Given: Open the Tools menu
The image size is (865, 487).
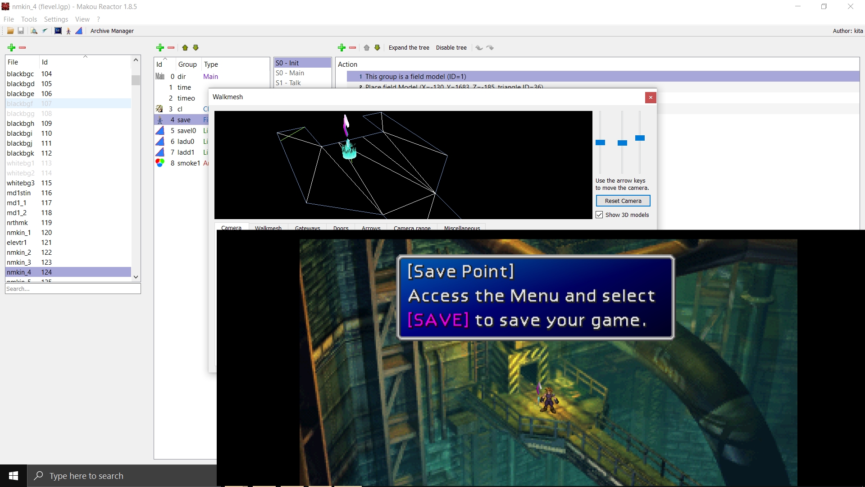Looking at the screenshot, I should coord(29,19).
